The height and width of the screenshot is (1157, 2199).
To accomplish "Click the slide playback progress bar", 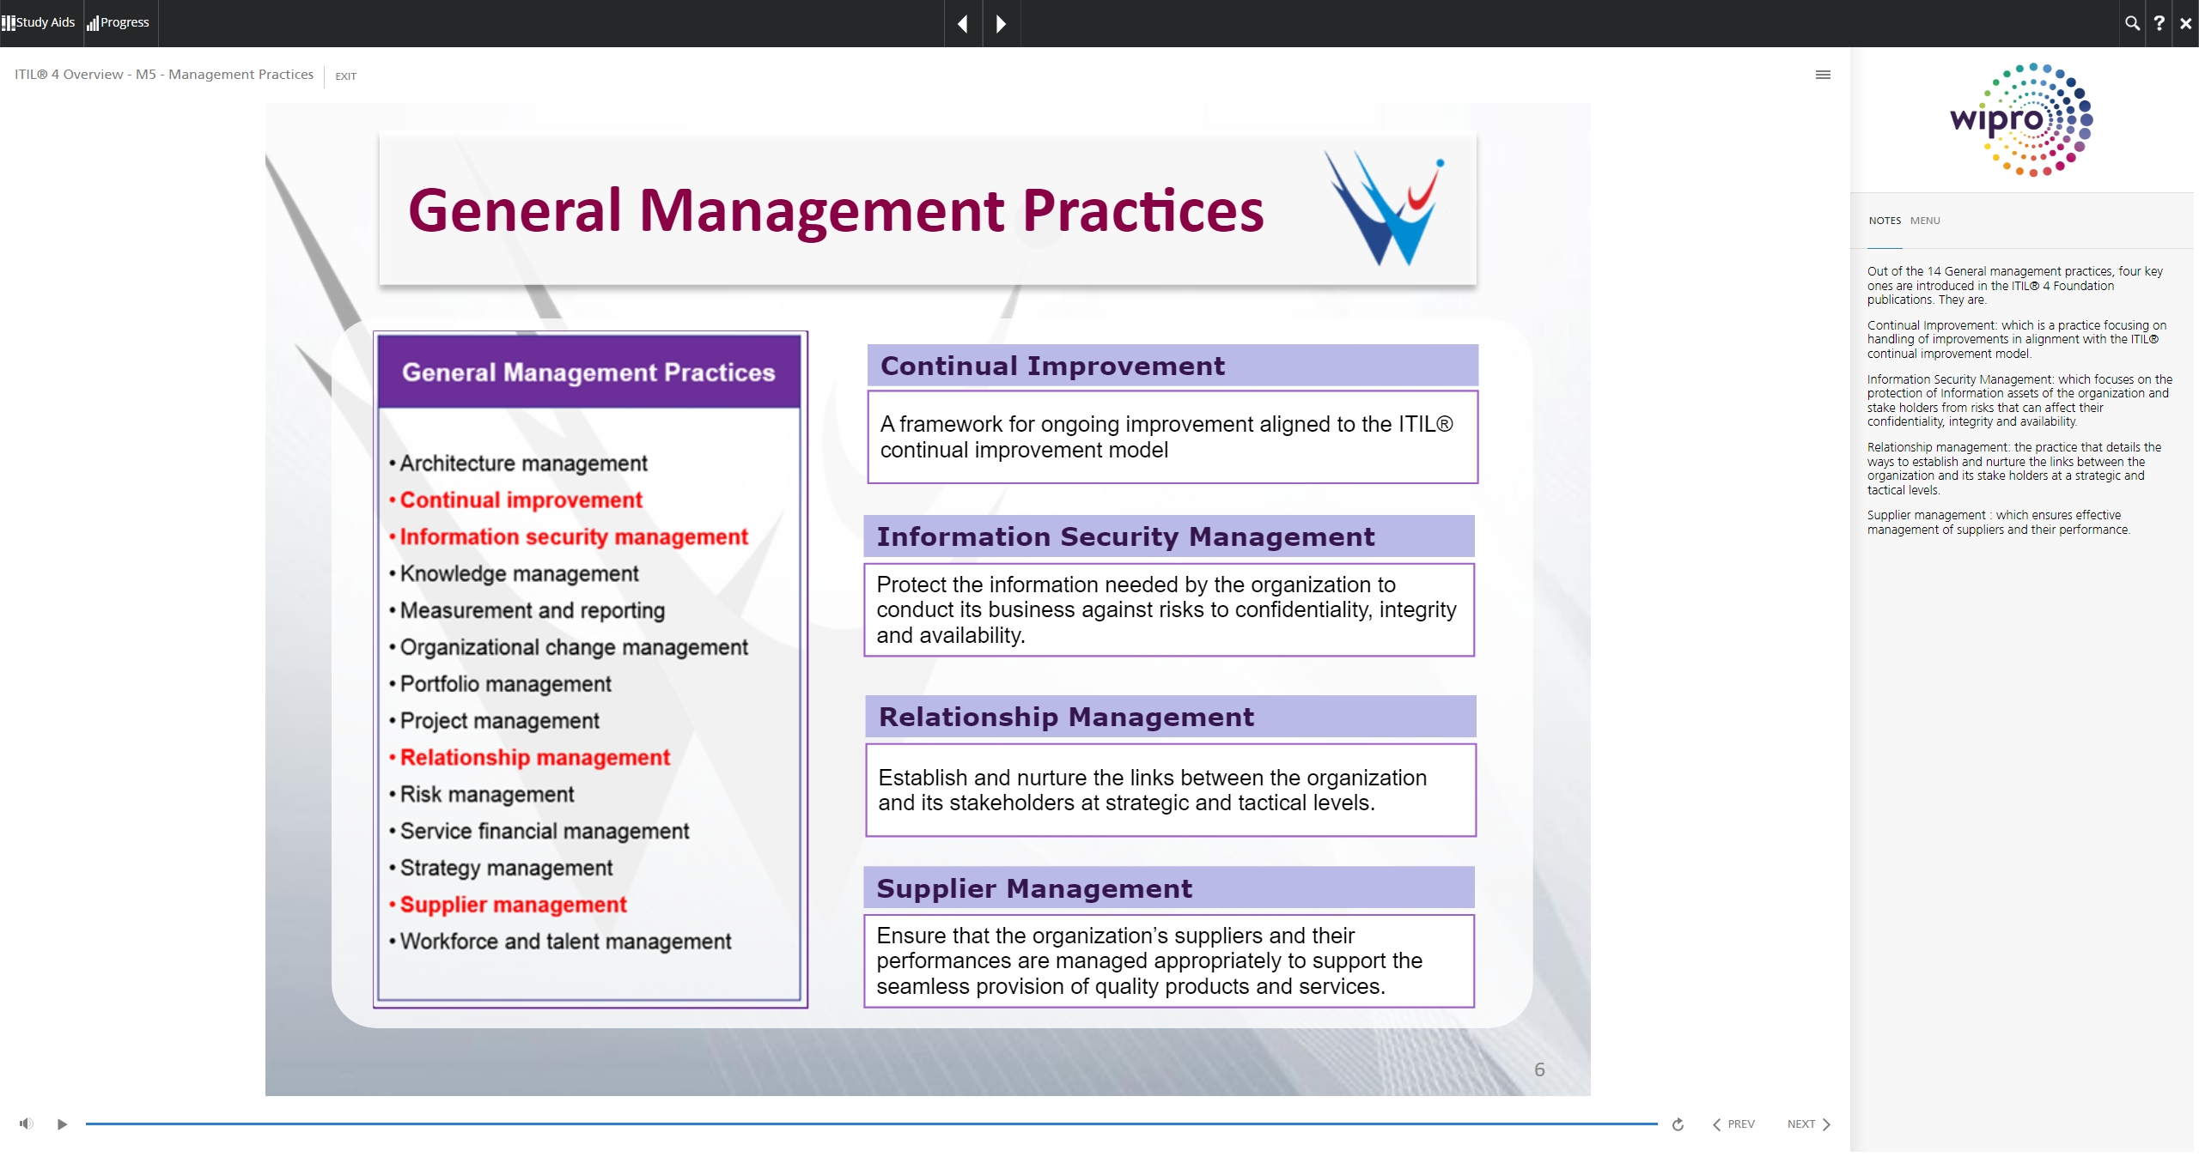I will (871, 1124).
